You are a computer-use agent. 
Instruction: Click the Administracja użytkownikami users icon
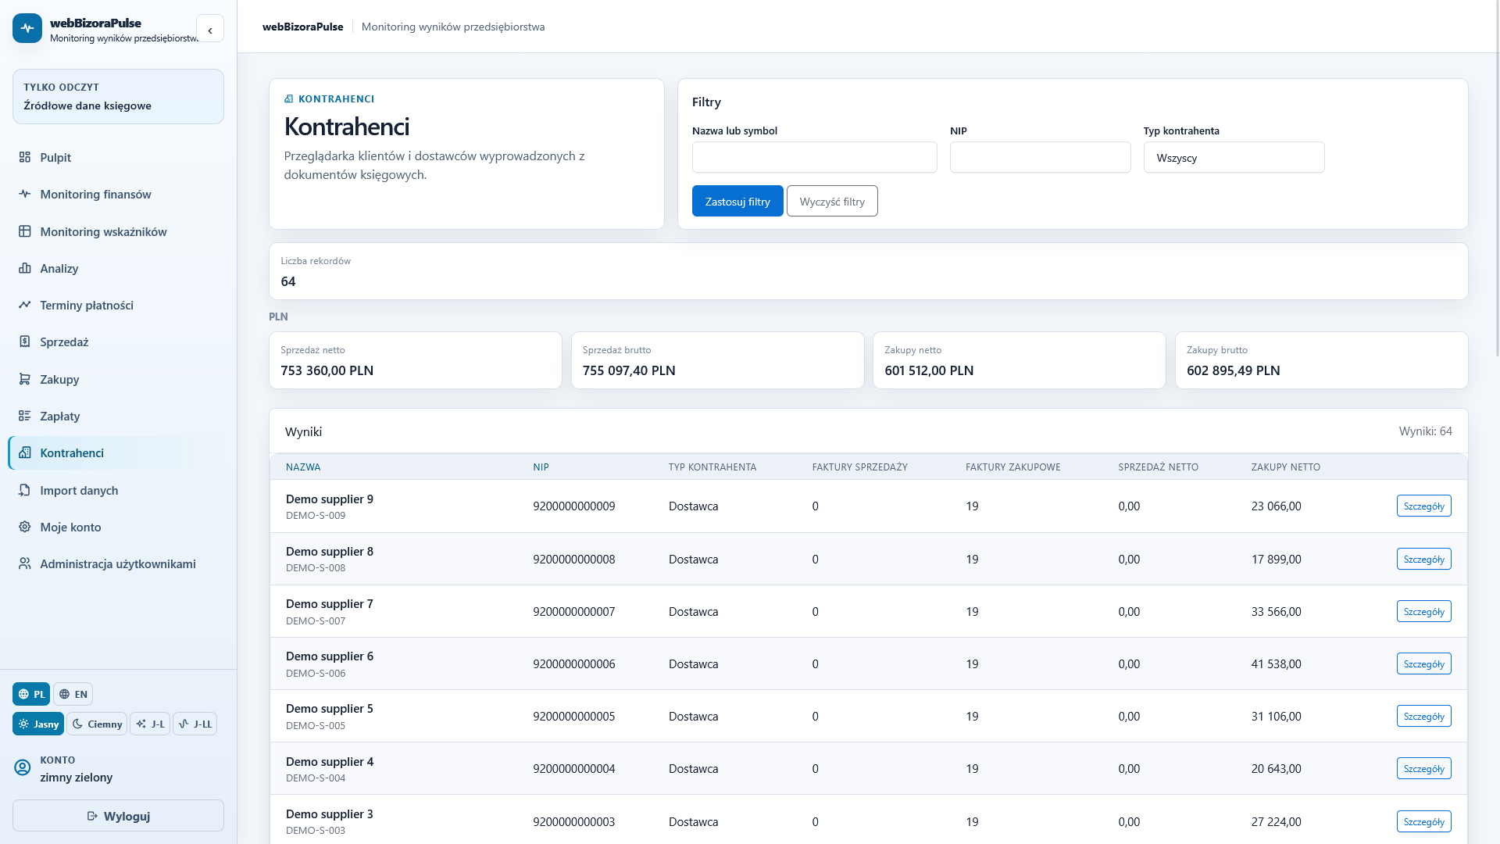tap(25, 563)
